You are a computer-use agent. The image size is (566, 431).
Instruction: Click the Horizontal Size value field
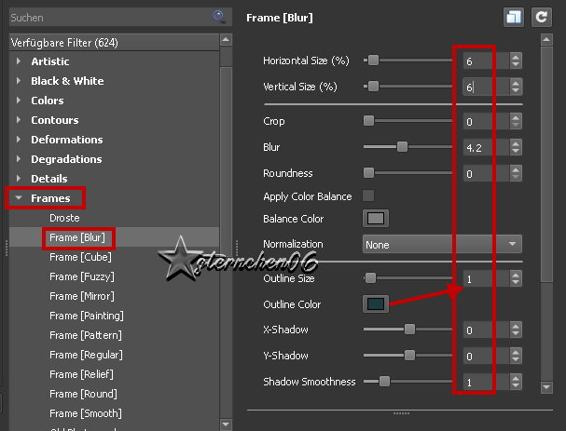pyautogui.click(x=484, y=61)
